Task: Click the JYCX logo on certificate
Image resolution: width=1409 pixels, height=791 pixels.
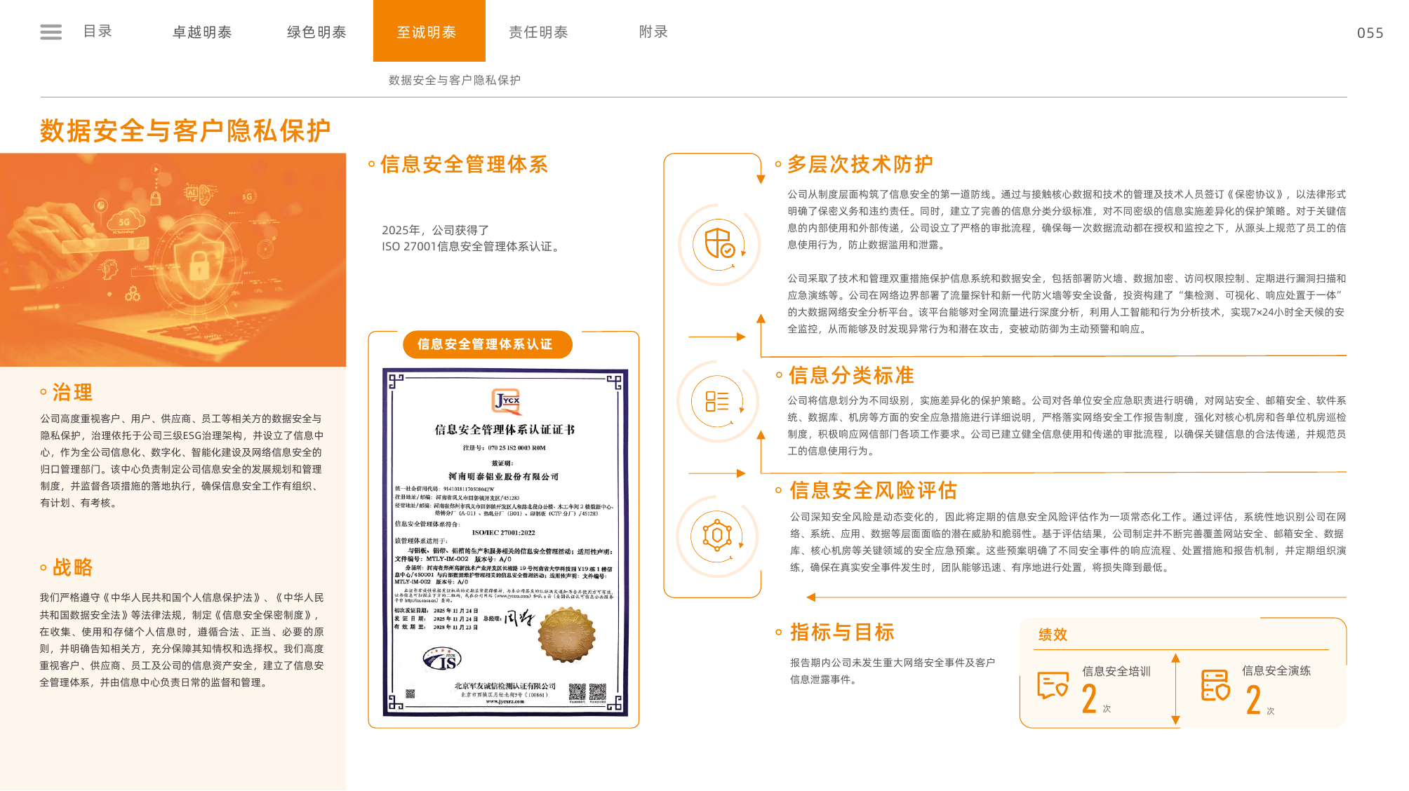Action: coord(507,402)
